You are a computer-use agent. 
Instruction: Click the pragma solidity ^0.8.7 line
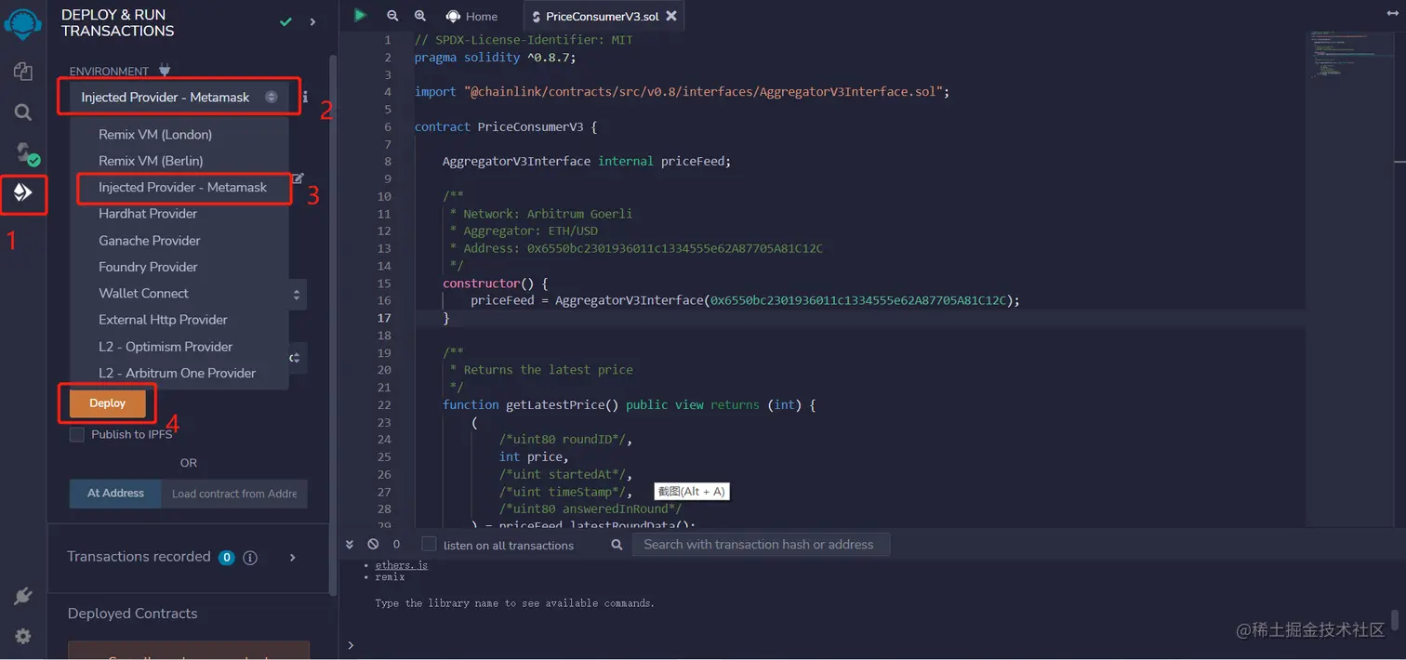[x=496, y=58]
